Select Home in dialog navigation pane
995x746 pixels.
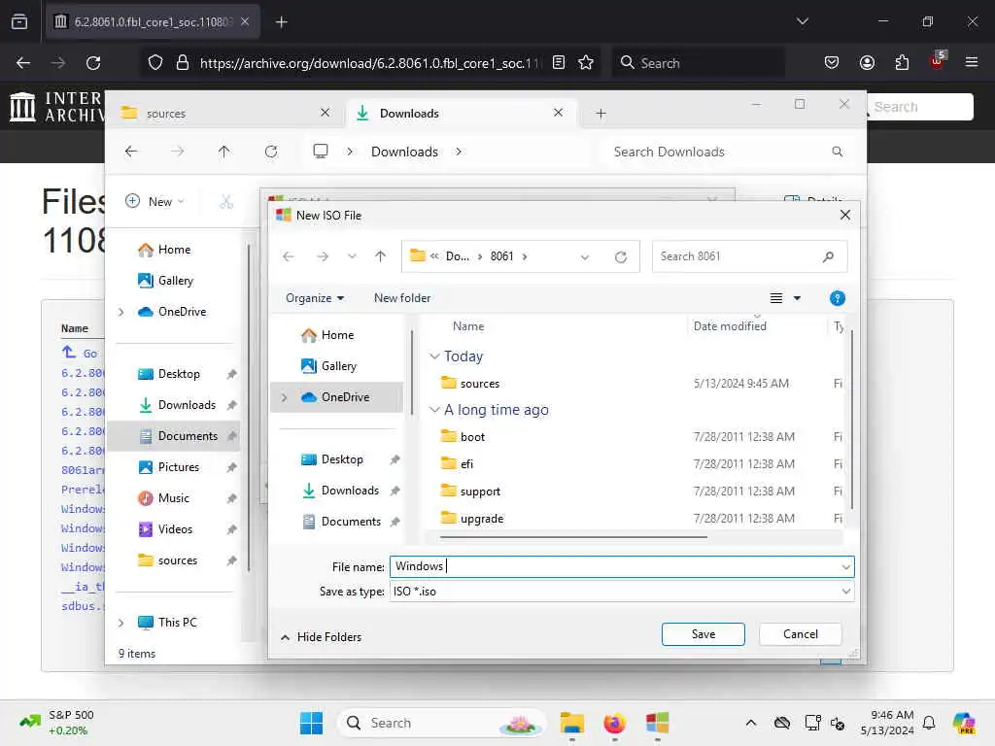click(x=337, y=335)
